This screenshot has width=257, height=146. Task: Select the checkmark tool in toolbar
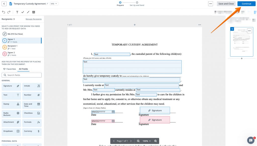pyautogui.click(x=23, y=12)
